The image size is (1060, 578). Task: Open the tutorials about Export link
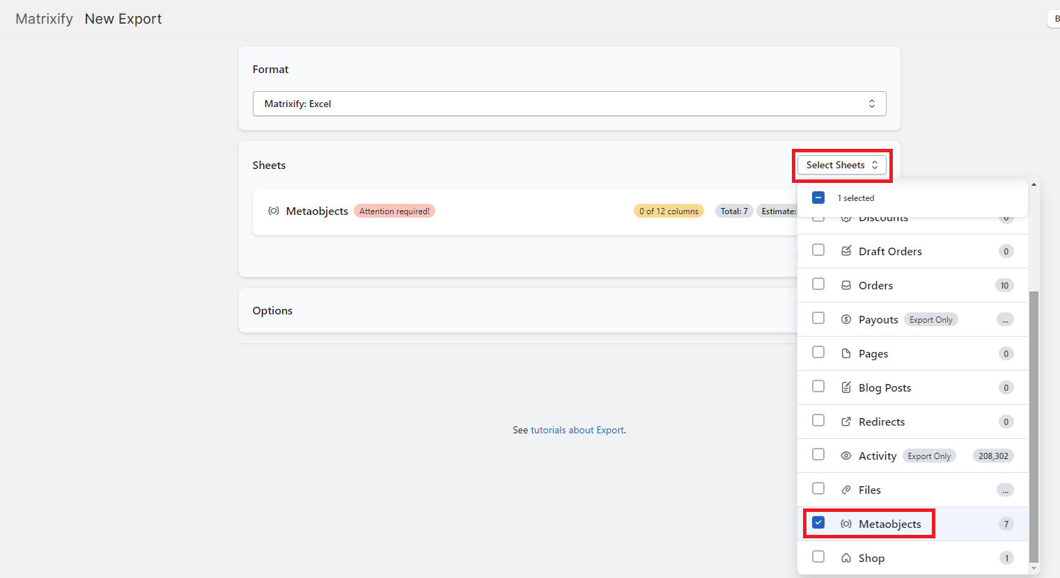click(x=577, y=430)
